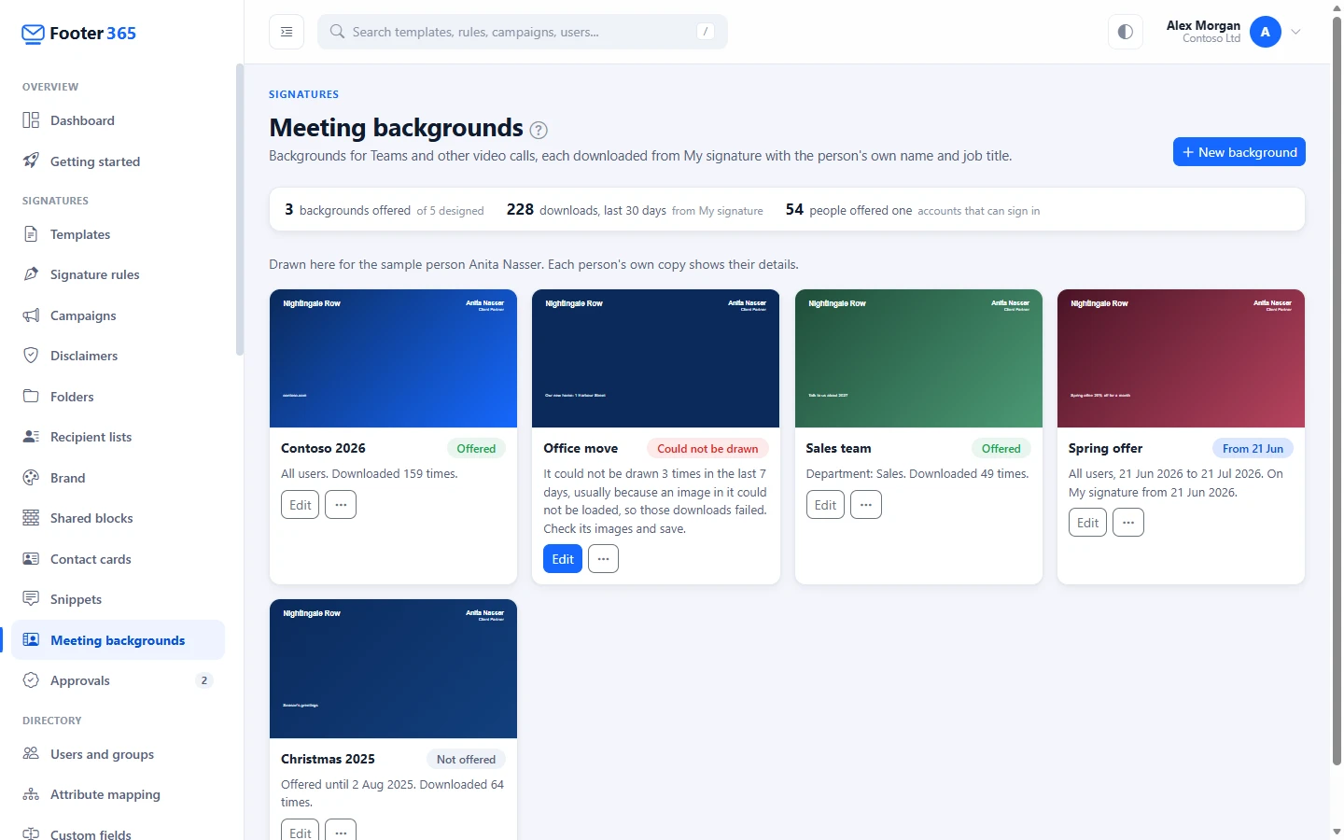Open more options for Office move
1344x840 pixels.
click(x=603, y=559)
